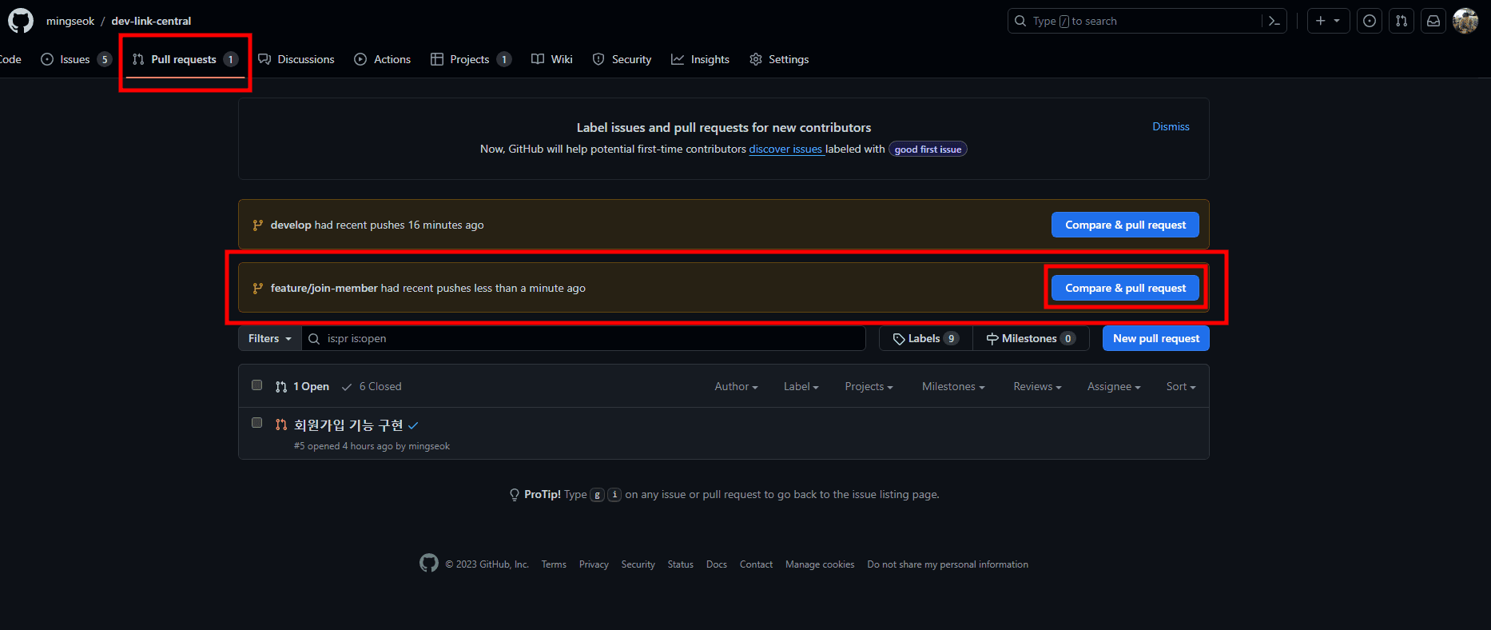Expand the Sort dropdown

pos(1180,387)
